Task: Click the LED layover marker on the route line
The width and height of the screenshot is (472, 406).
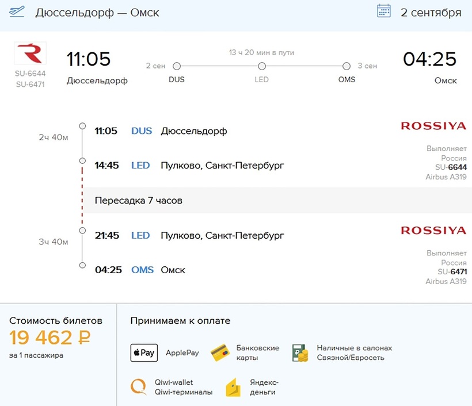Action: pos(261,66)
